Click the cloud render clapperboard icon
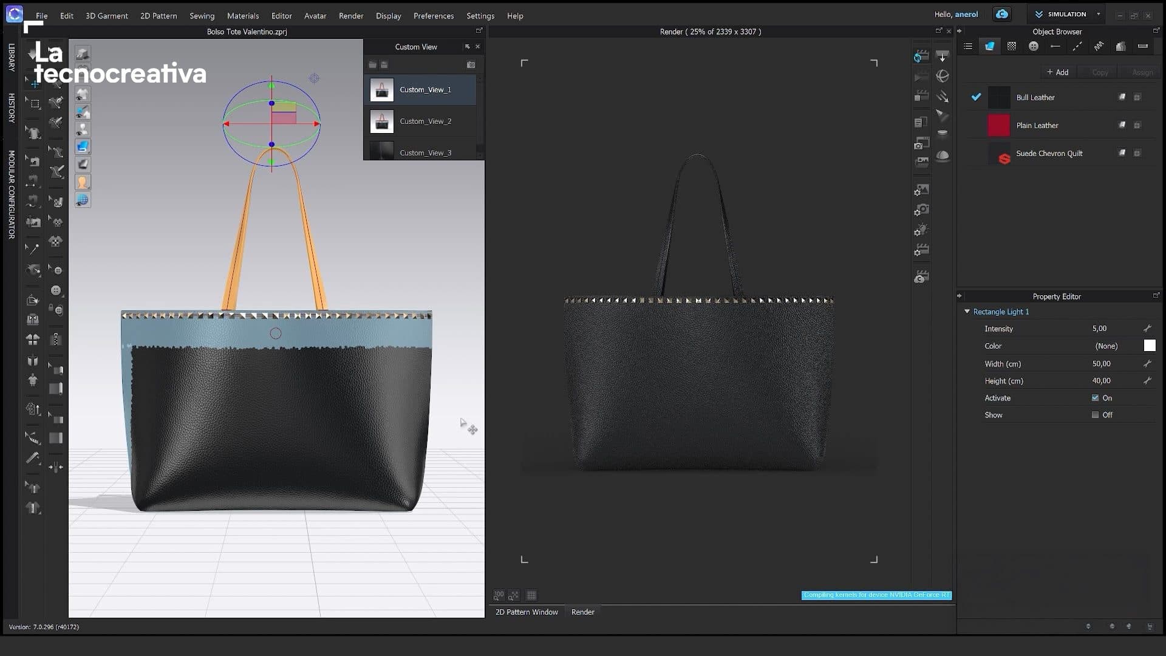1166x656 pixels. [921, 278]
